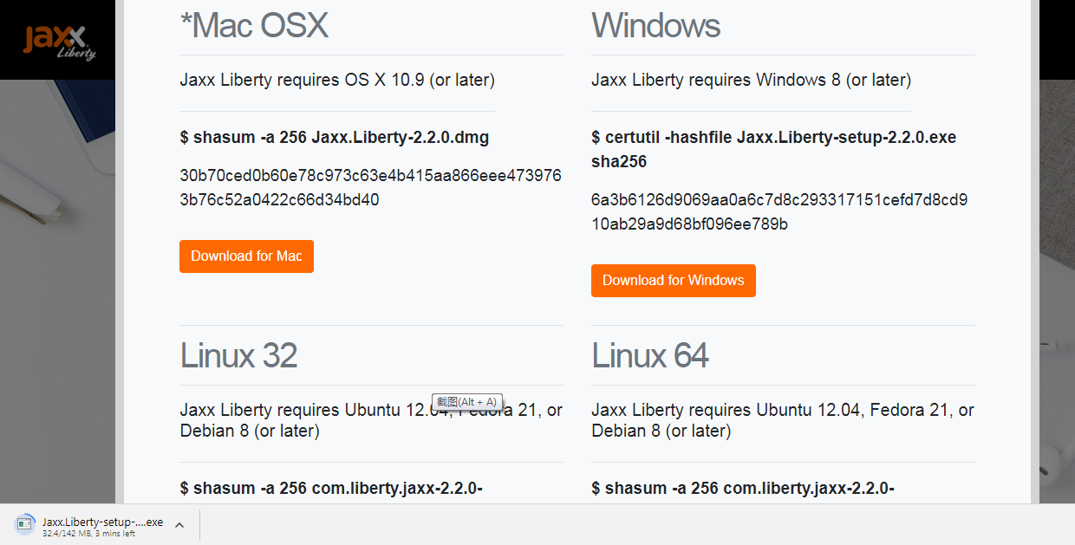Click the Linux 64 shasum command
1075x545 pixels.
click(743, 489)
